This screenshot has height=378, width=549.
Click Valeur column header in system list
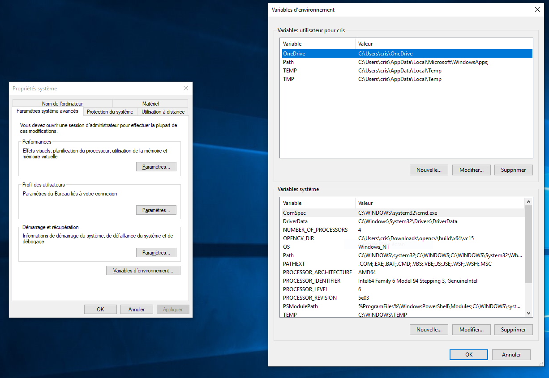point(441,203)
